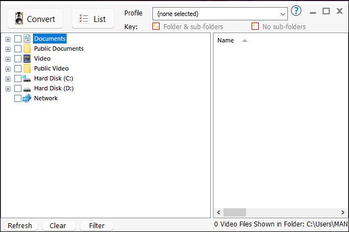Expand the Public Documents tree node
Image resolution: width=349 pixels, height=232 pixels.
[x=8, y=49]
